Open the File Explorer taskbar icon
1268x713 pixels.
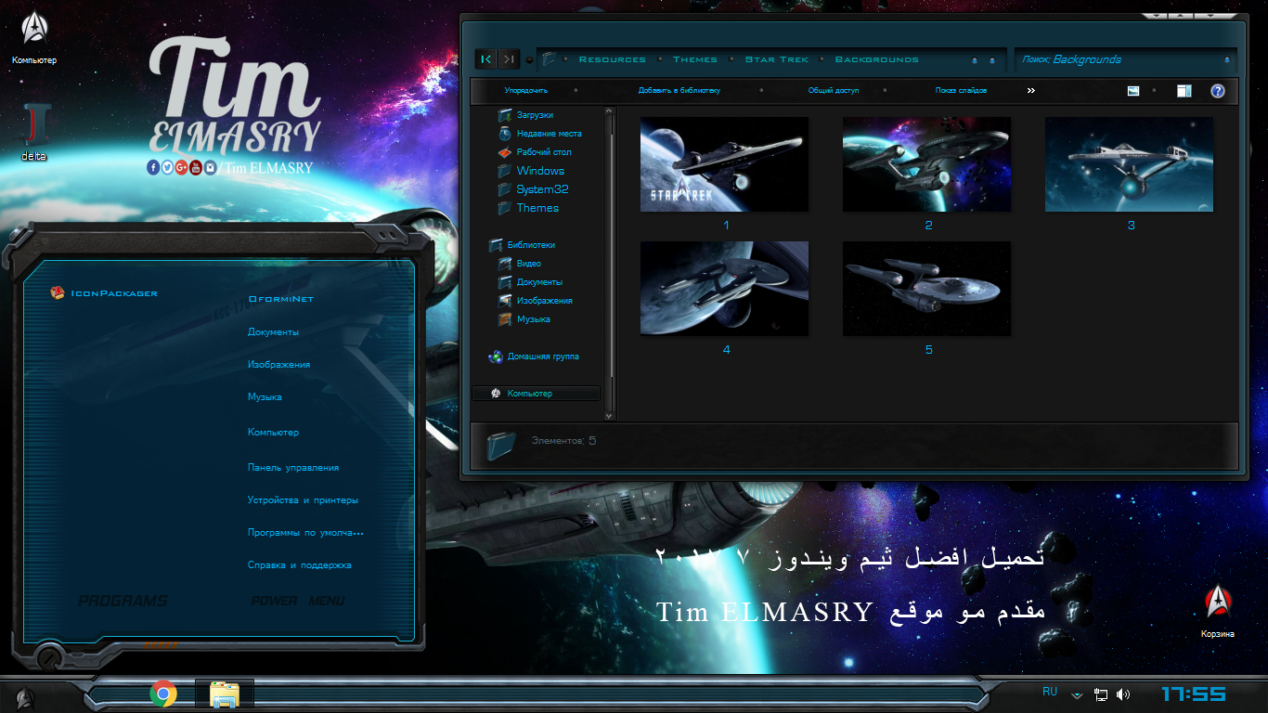tap(225, 694)
